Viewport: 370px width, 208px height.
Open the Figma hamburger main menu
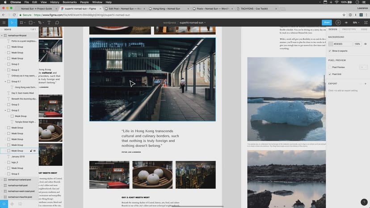[4, 22]
